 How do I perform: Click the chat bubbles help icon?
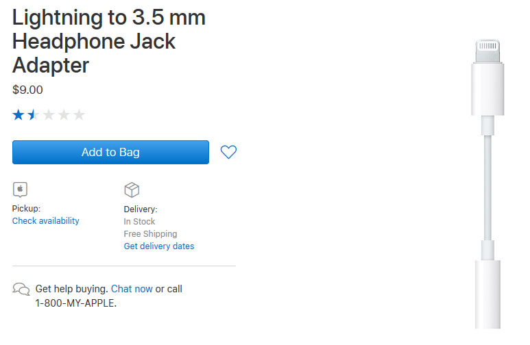(21, 290)
